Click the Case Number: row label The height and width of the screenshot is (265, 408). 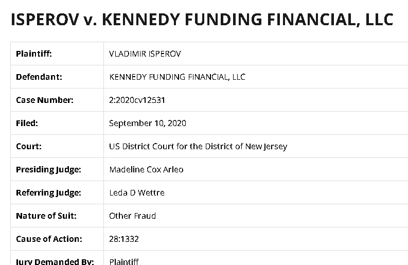coord(45,100)
